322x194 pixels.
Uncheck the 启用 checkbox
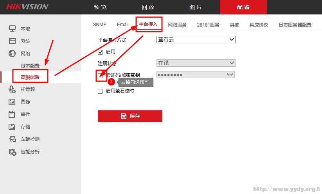tap(100, 52)
